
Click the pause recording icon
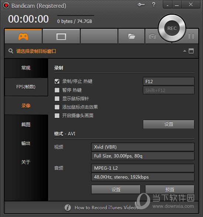click(x=191, y=36)
